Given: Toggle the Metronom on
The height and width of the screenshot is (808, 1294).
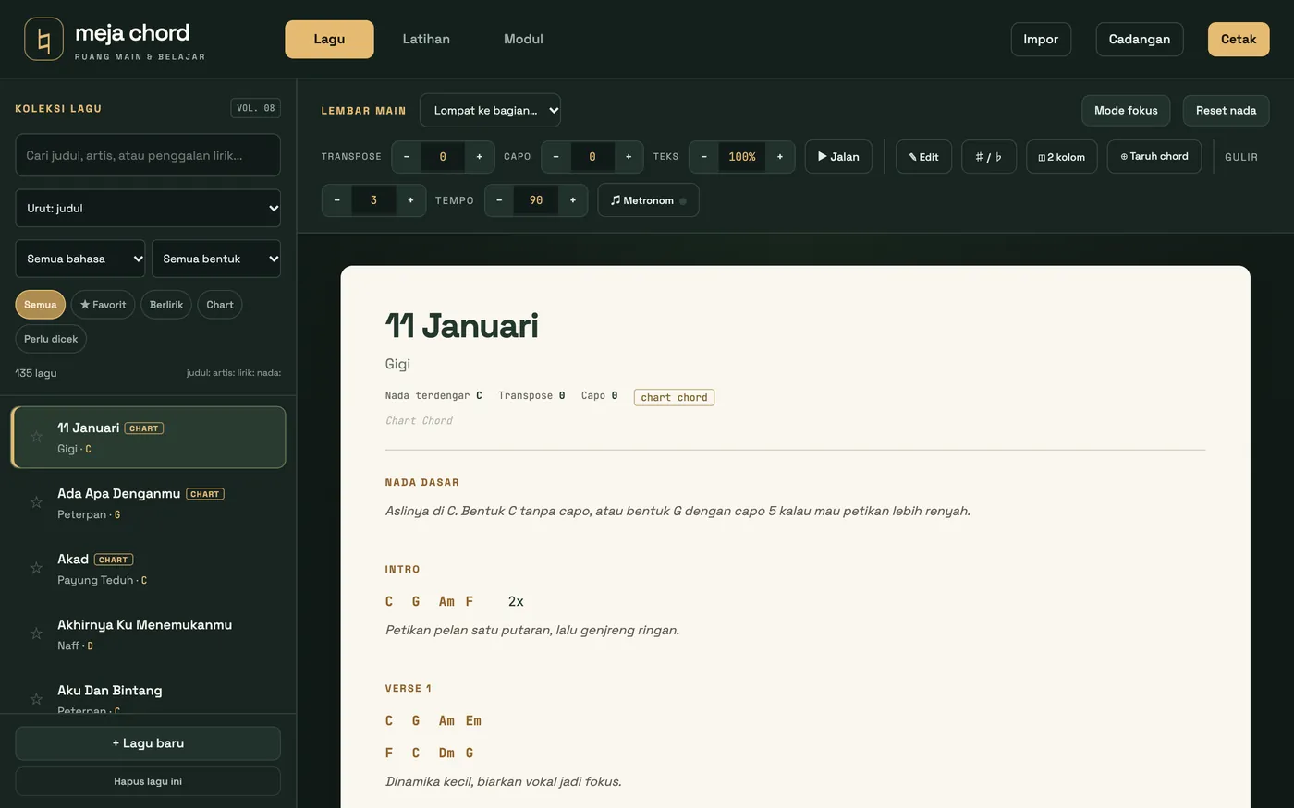Looking at the screenshot, I should (x=649, y=200).
